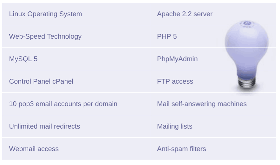Click the PhpMyAdmin feature label
280x165 pixels.
click(x=177, y=59)
